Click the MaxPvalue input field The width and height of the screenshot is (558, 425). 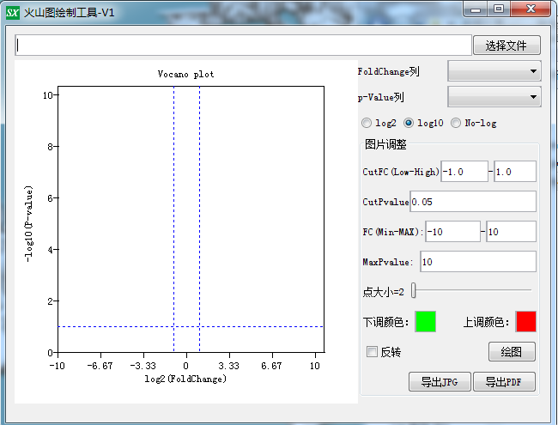click(x=477, y=262)
